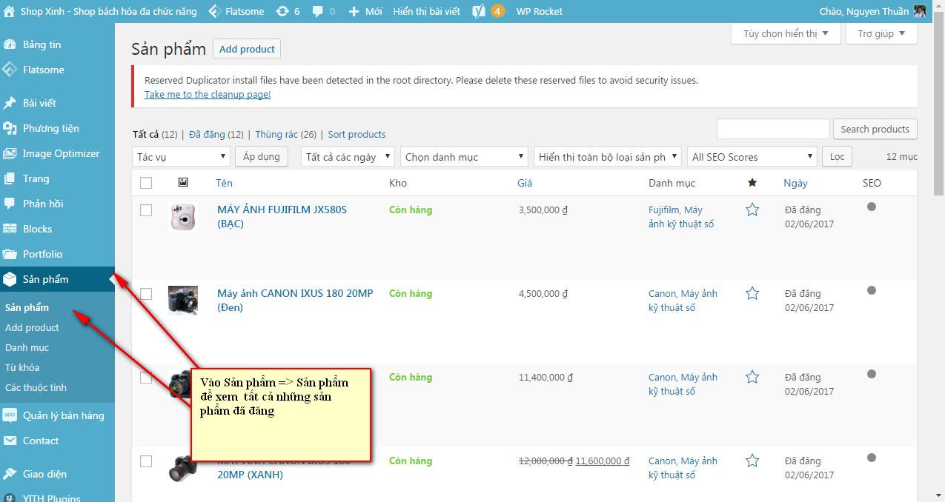Select the MÁY ẢNH FUJIFILM JX580S checkbox

pyautogui.click(x=146, y=210)
